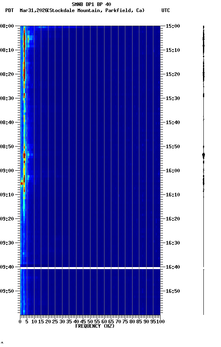This screenshot has width=221, height=347.
Task: Click the 09:40 PDT time label
Action: (x=7, y=267)
